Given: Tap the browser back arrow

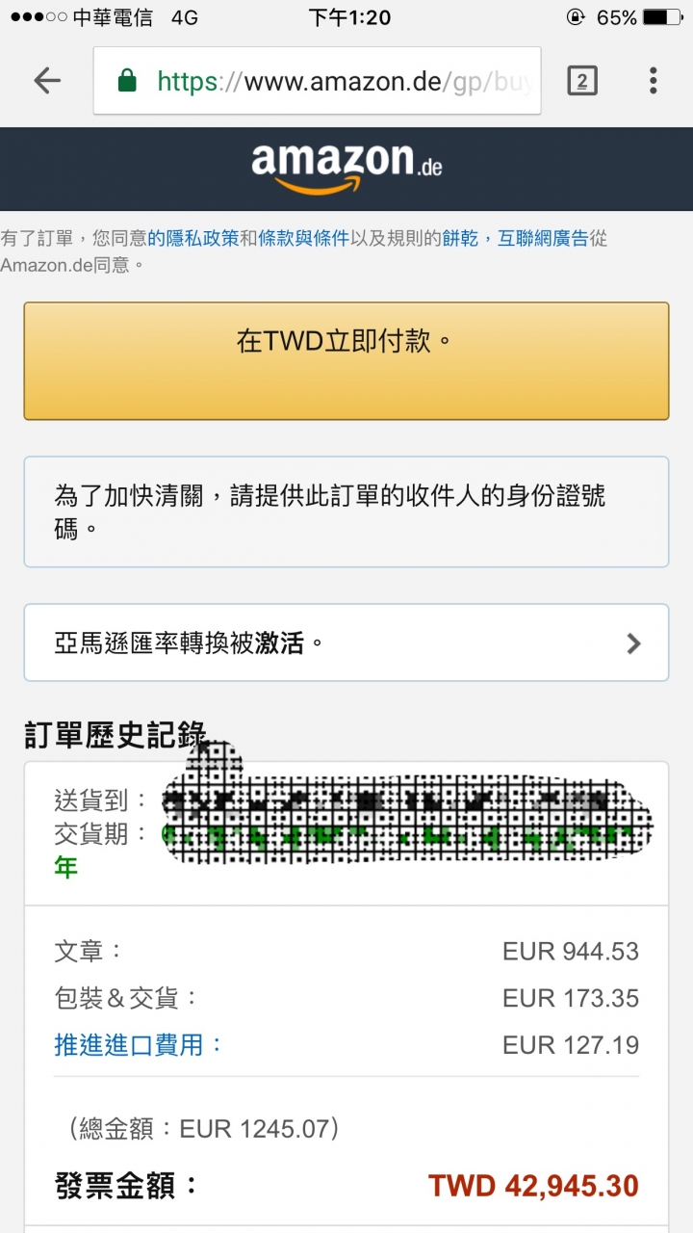Looking at the screenshot, I should pyautogui.click(x=46, y=81).
